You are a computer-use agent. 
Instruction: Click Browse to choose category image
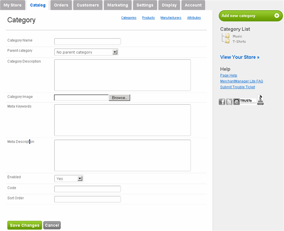pyautogui.click(x=119, y=98)
